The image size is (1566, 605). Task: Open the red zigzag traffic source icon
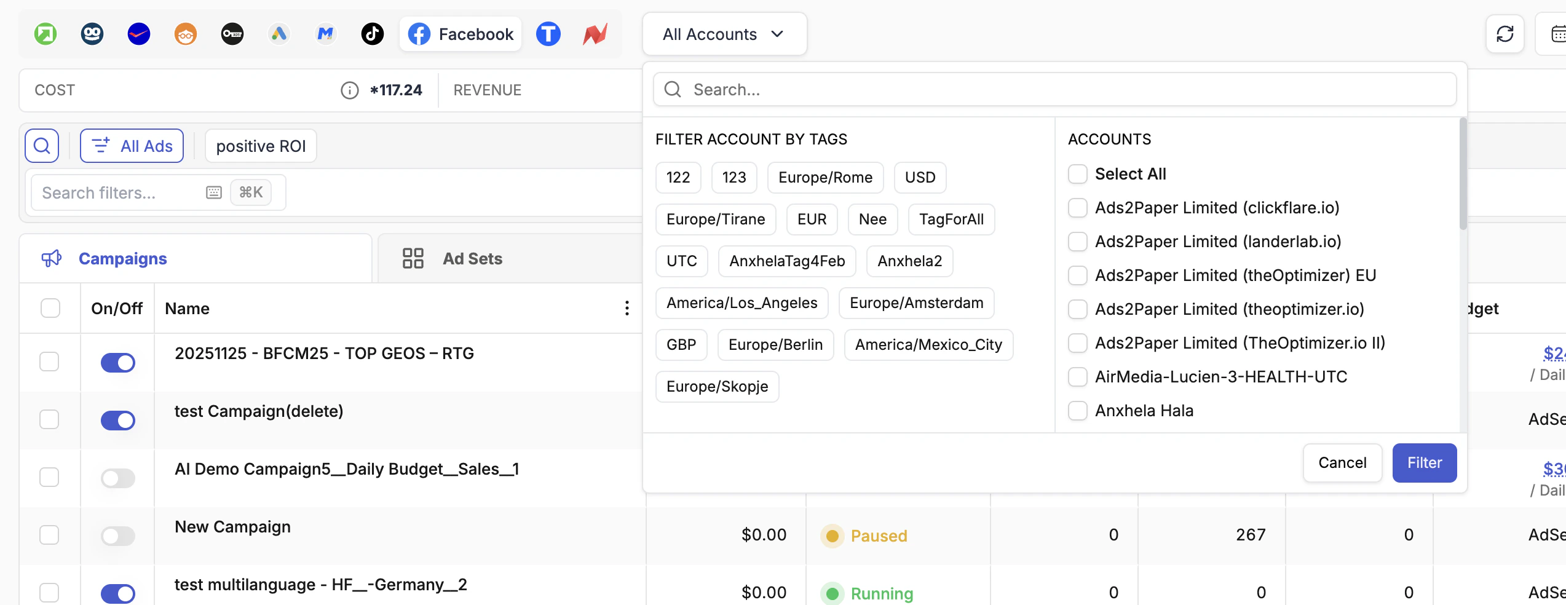click(595, 34)
